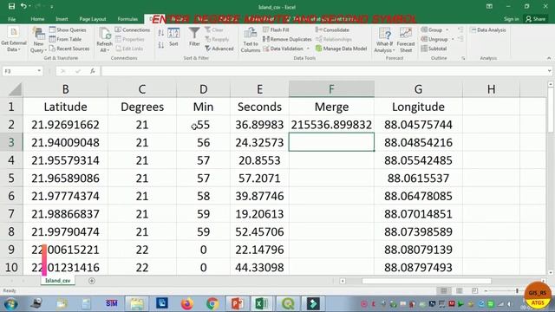Open PowerPoint from taskbar

[x=237, y=304]
